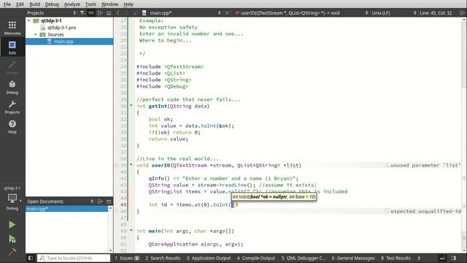Screen dimensions: 467x263
Task: Click the editor vertical scrollbar
Action: pos(464,134)
